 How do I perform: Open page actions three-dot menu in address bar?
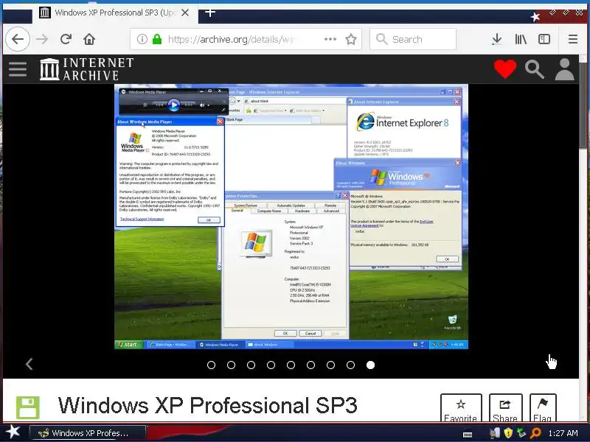(330, 39)
